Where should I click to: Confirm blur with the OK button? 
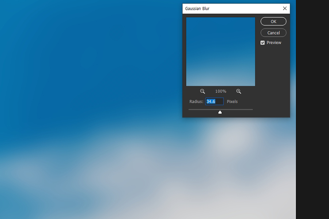point(273,21)
